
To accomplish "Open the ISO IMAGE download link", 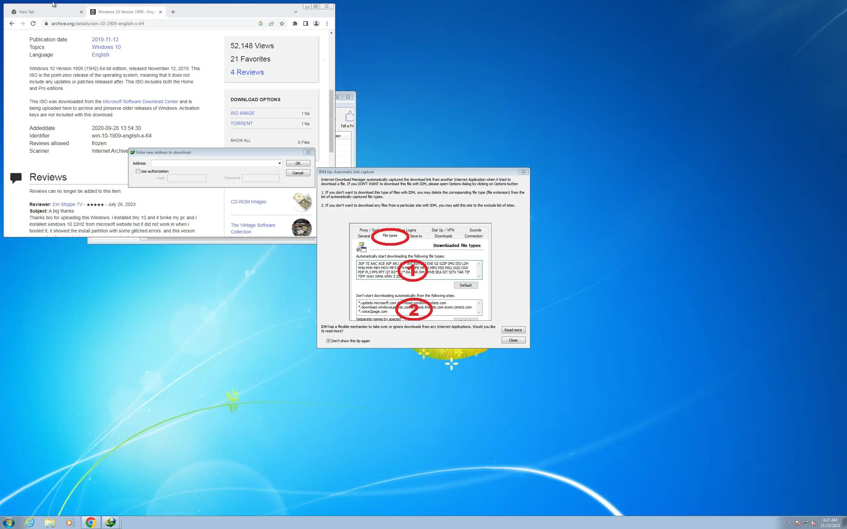I will point(243,113).
